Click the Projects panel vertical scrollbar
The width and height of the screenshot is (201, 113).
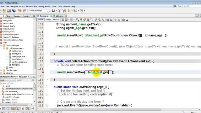pyautogui.click(x=34, y=57)
